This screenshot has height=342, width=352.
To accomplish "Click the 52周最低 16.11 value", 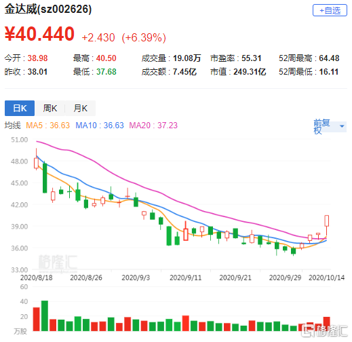I will (x=309, y=72).
